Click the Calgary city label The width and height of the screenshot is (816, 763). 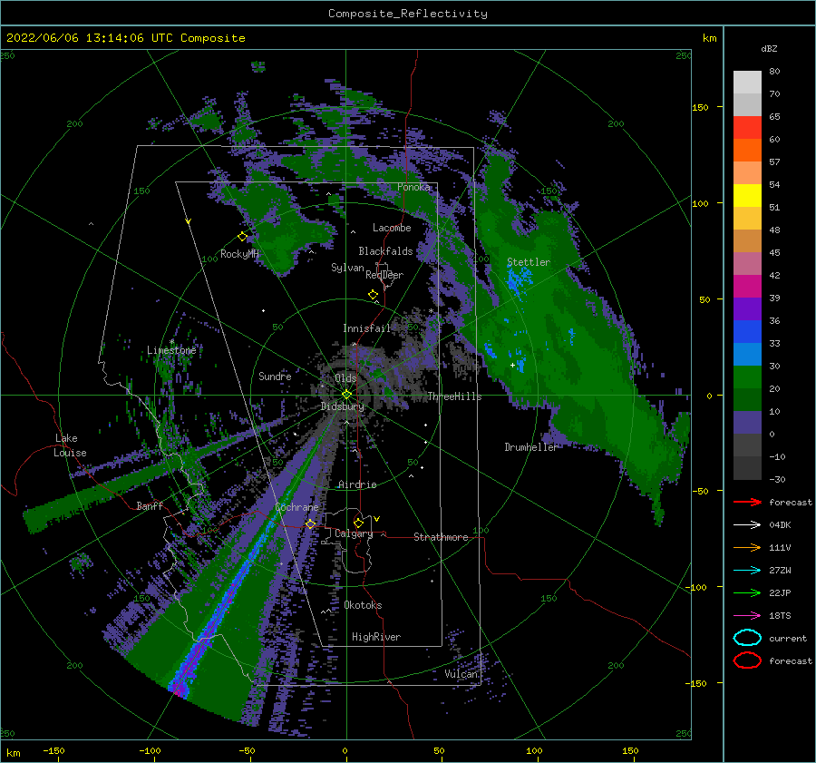coord(354,533)
